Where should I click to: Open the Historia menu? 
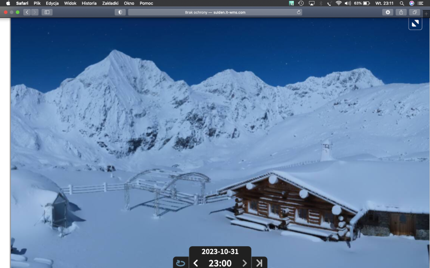(x=89, y=3)
